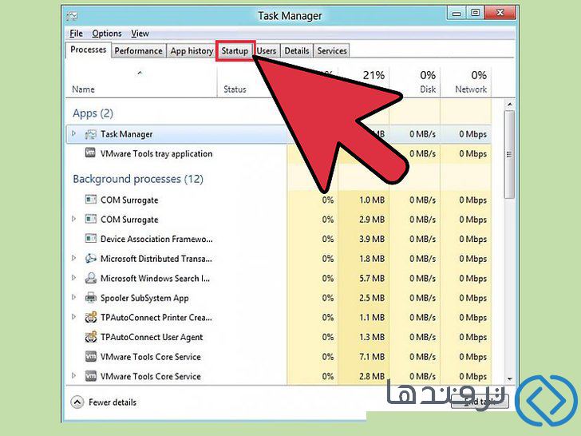Click the 7.1 MB memory value
581x436 pixels.
(x=372, y=357)
